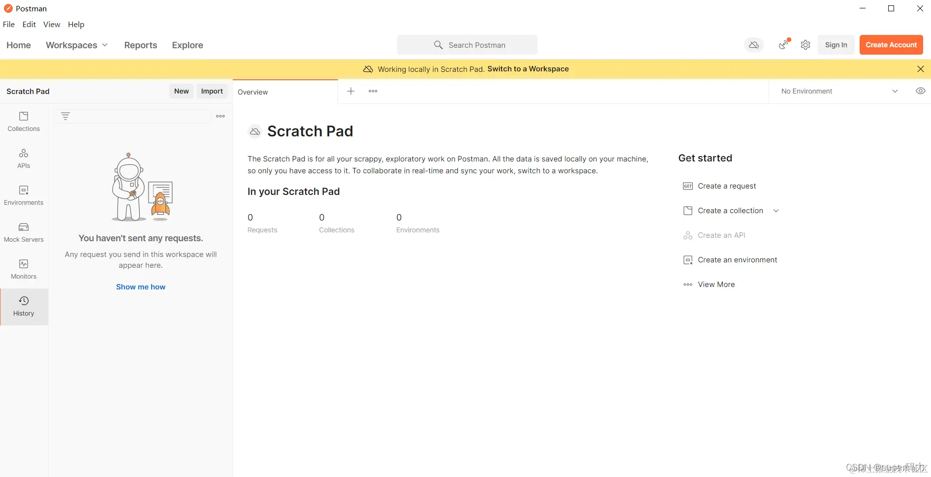
Task: Click the GET icon next to Create a request
Action: coord(688,186)
